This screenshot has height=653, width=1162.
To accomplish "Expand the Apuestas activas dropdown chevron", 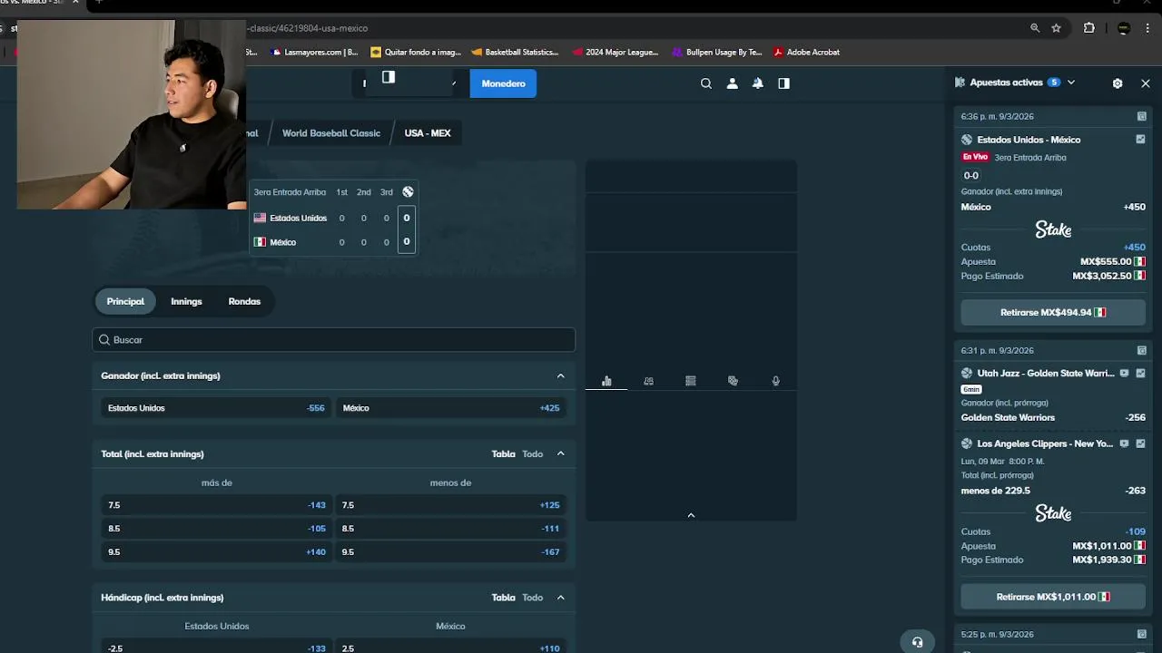I will (1071, 83).
